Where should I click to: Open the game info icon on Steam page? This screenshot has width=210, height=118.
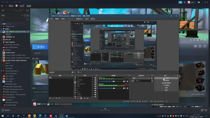pos(200,46)
